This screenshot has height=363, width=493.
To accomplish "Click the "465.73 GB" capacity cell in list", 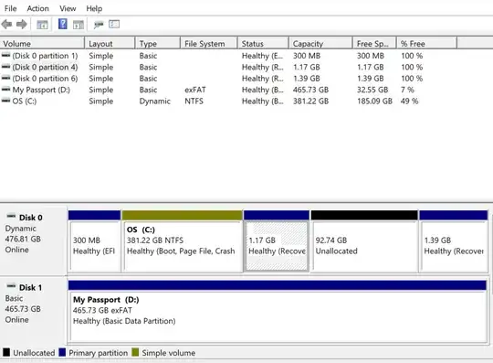I will [x=311, y=90].
